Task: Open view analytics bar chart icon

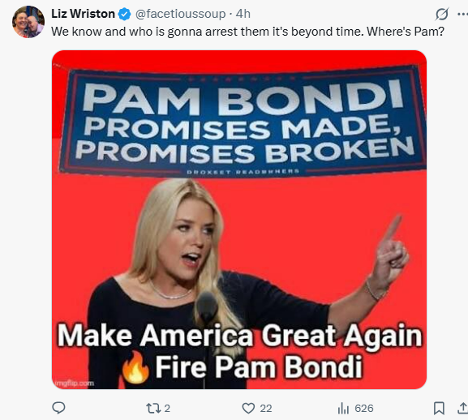Action: pyautogui.click(x=343, y=408)
